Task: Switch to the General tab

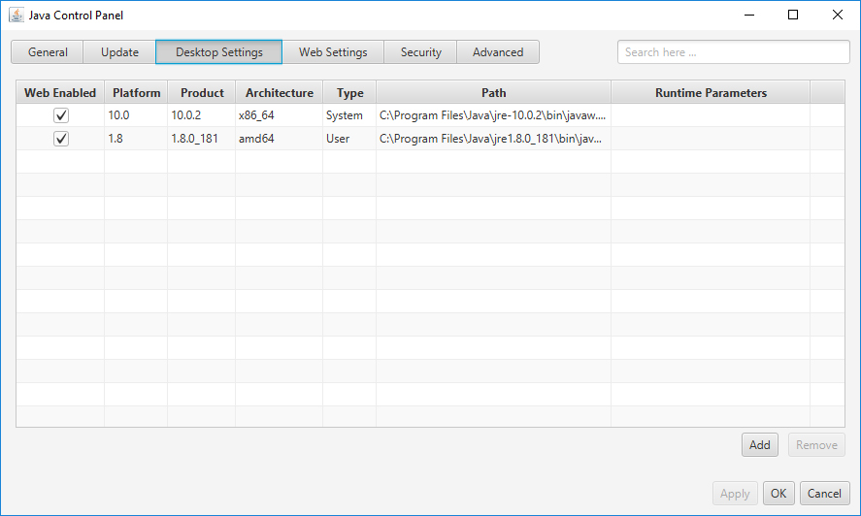Action: (48, 52)
